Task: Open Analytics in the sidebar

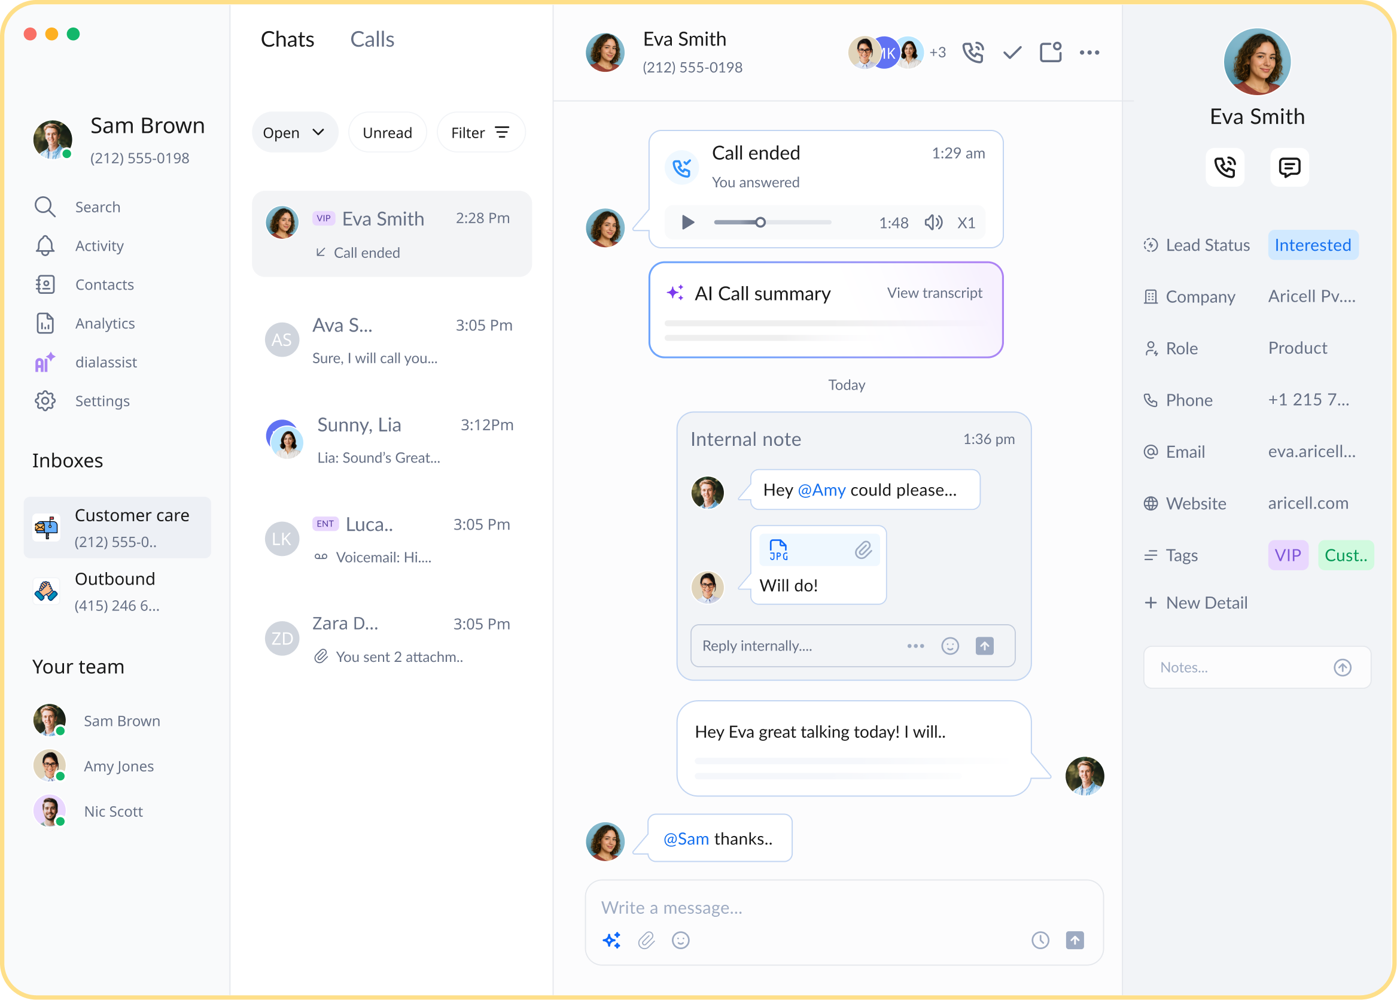Action: pos(105,323)
